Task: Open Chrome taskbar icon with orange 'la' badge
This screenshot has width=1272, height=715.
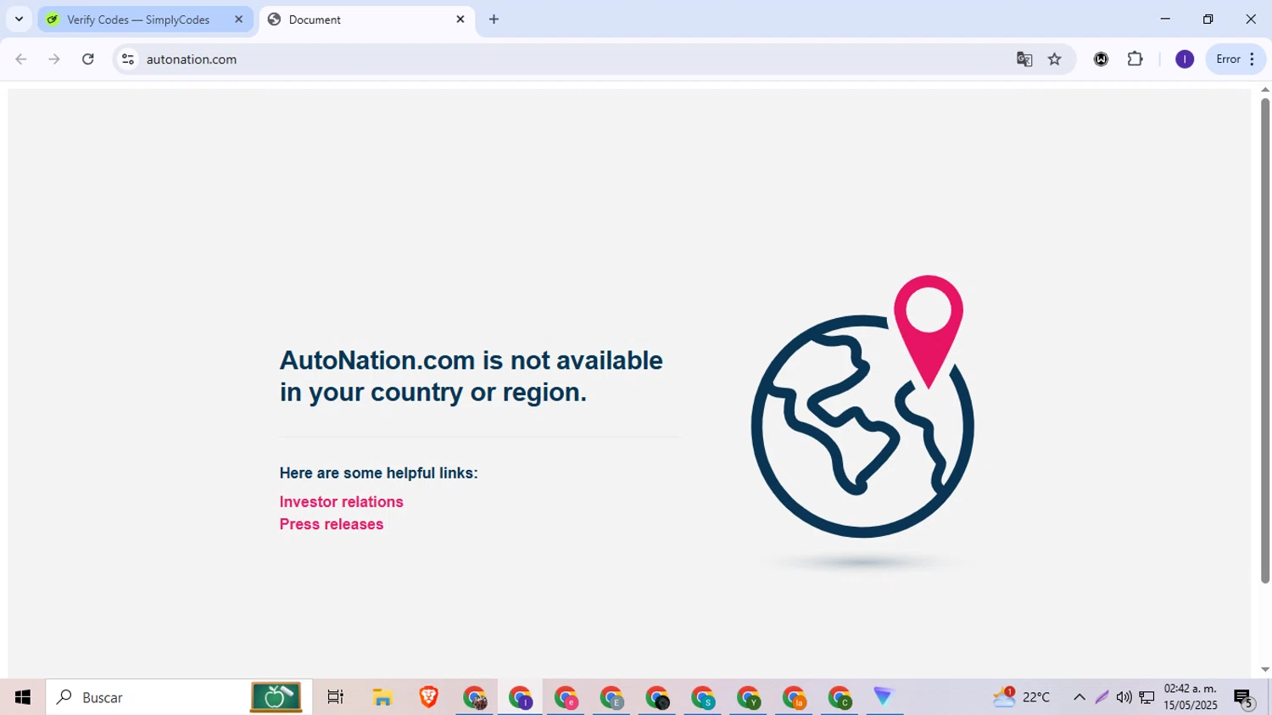Action: click(x=795, y=697)
